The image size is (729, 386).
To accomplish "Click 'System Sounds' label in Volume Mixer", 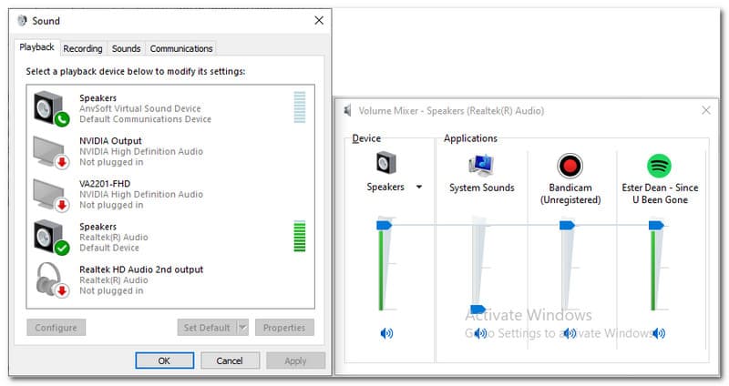I will (482, 188).
